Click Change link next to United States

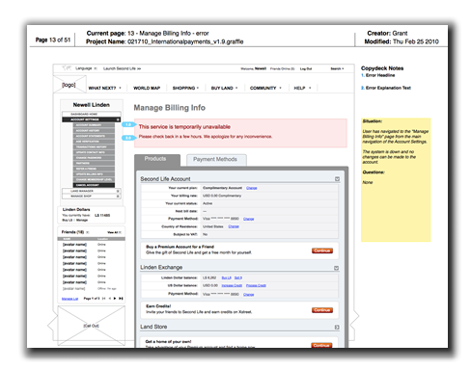tap(234, 226)
